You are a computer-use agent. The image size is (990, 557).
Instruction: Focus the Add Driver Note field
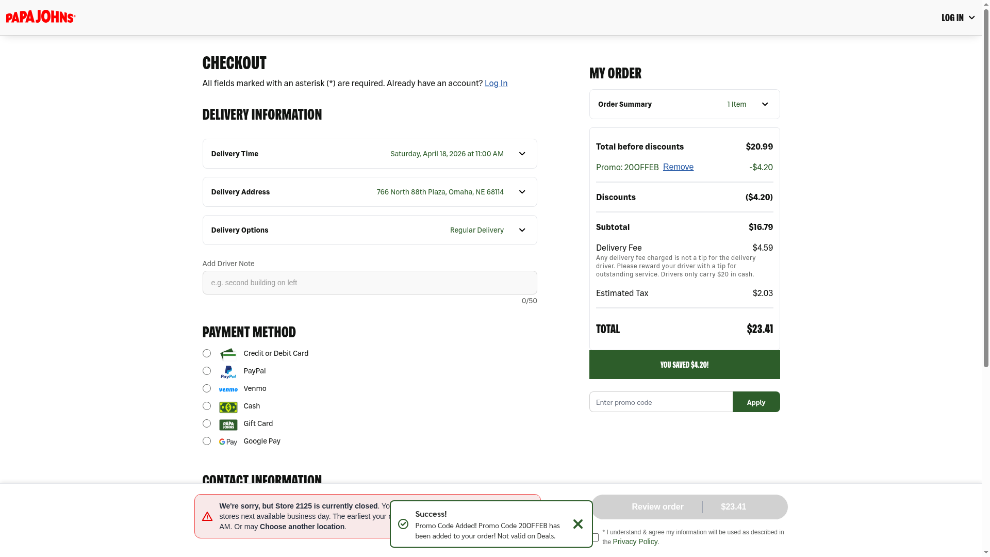(370, 283)
